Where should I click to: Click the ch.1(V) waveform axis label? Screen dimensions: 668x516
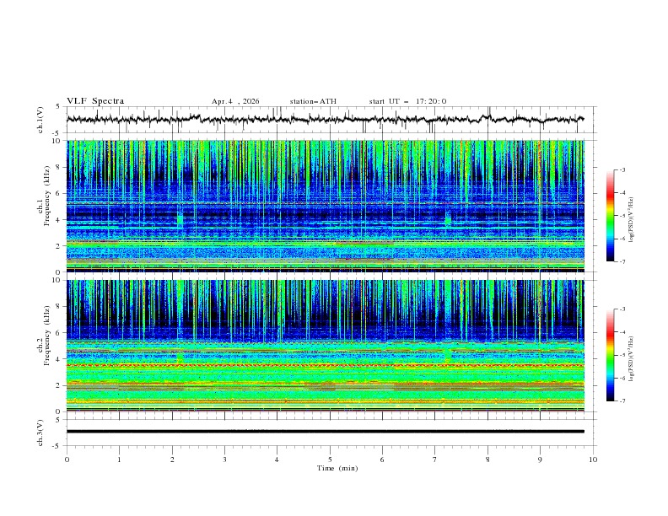click(40, 120)
